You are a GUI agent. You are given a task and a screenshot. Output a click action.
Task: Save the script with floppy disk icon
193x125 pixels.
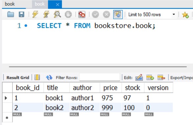(x=21, y=14)
